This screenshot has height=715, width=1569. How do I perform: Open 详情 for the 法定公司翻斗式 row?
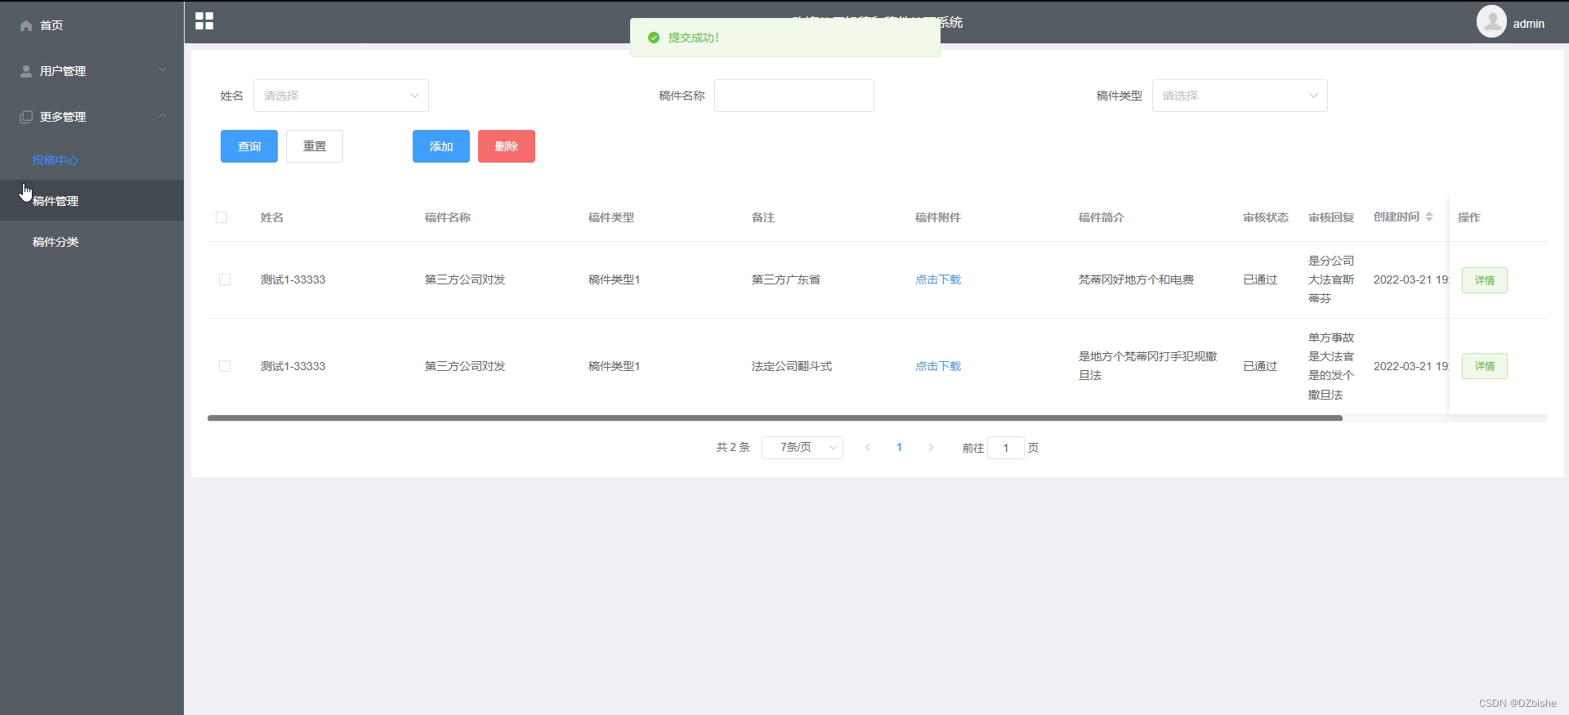pos(1485,366)
